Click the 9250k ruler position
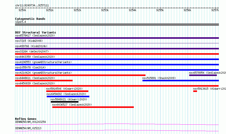This screenshot has width=226, height=134. 23,10
